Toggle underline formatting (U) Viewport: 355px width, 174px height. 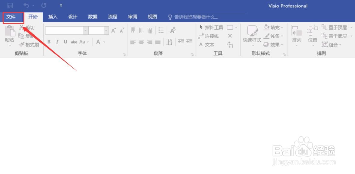coord(66,42)
